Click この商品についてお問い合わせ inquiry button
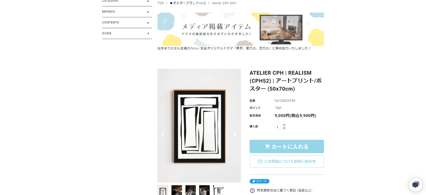This screenshot has width=426, height=195. (x=286, y=161)
